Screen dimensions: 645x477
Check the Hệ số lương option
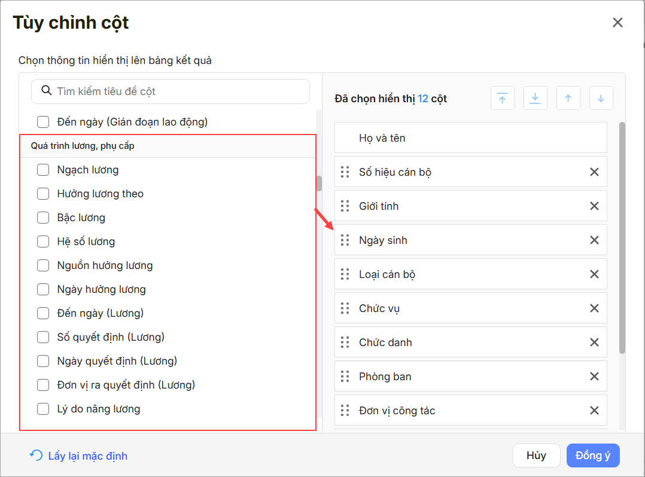click(43, 241)
